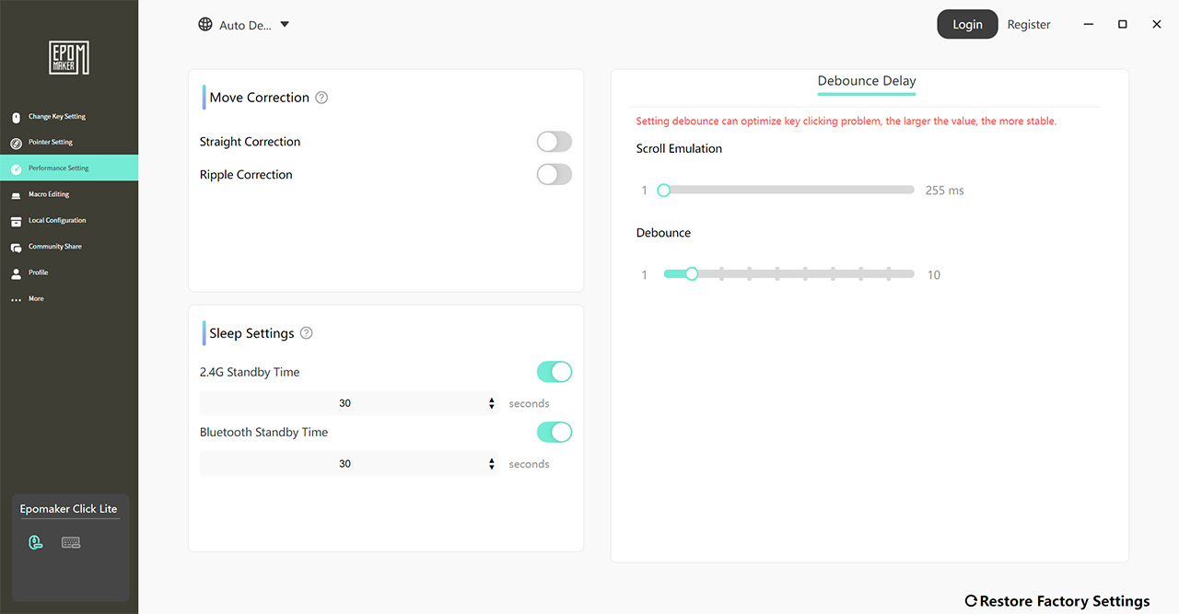Click the Scroll Emulation slider handle
The image size is (1179, 614).
(663, 191)
